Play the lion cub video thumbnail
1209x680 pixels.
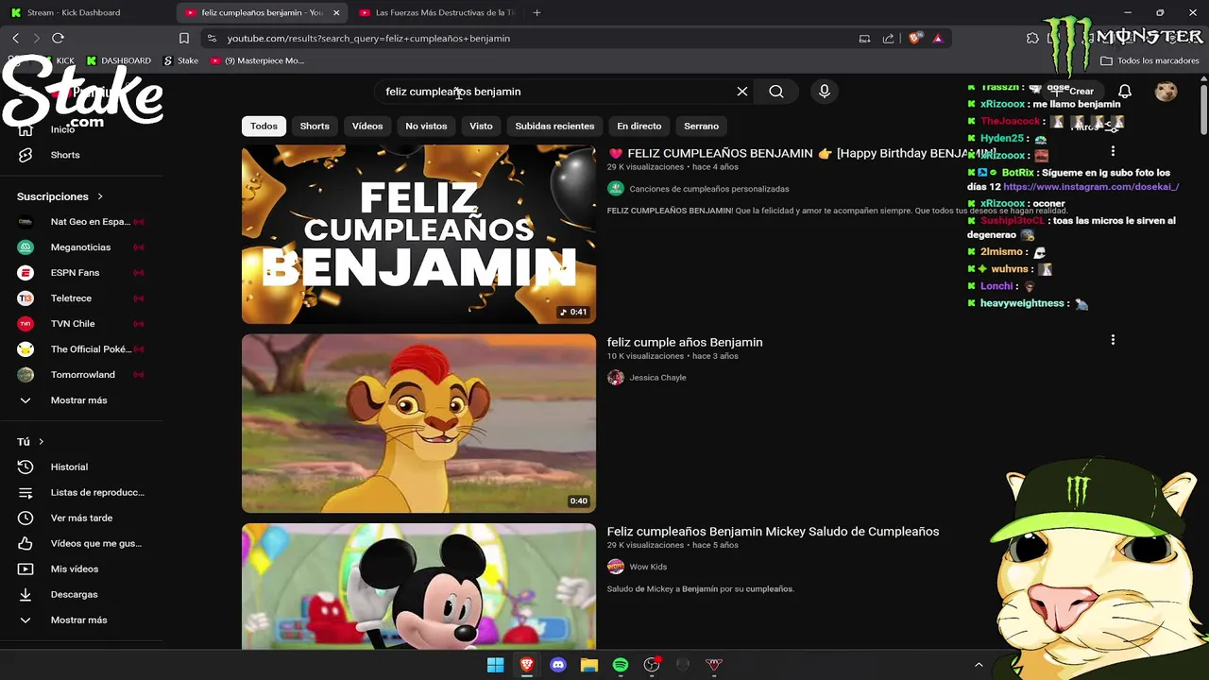click(418, 423)
